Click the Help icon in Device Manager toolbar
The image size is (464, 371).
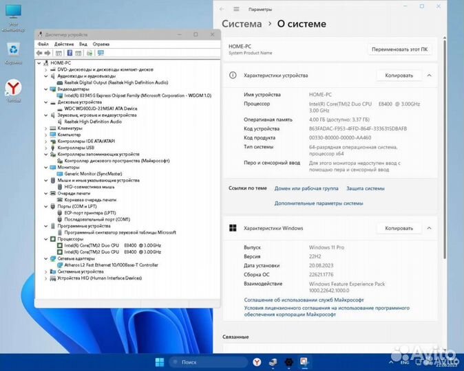70,53
